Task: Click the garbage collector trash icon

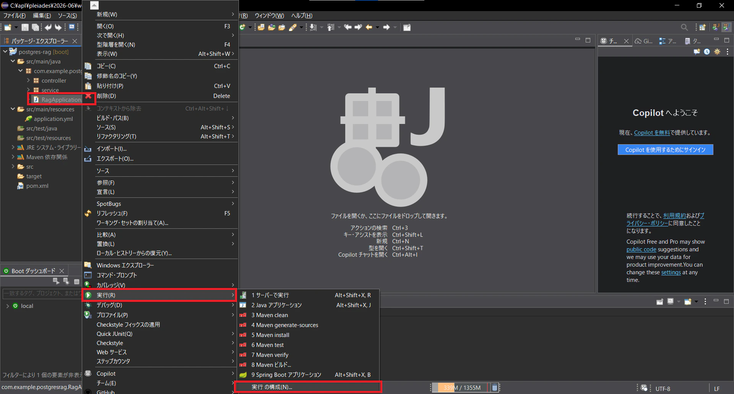Action: (494, 387)
